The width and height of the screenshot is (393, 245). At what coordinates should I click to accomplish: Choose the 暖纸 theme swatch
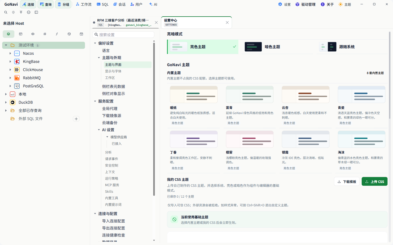(x=194, y=94)
